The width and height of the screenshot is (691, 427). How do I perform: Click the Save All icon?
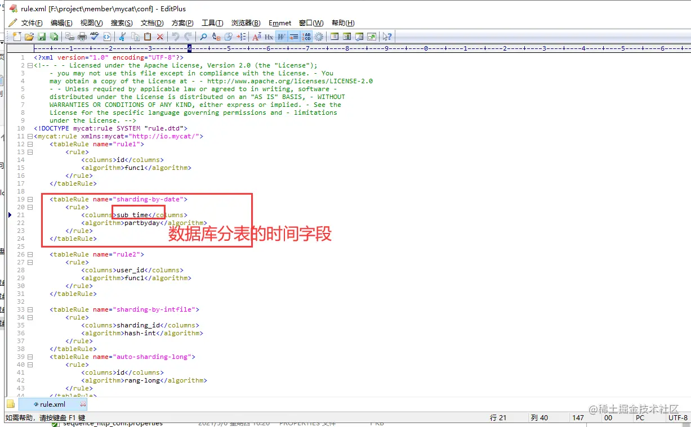point(54,37)
